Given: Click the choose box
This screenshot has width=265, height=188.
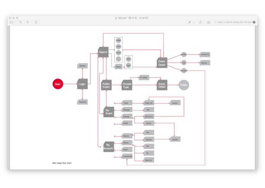Looking at the screenshot, I should [175, 103].
